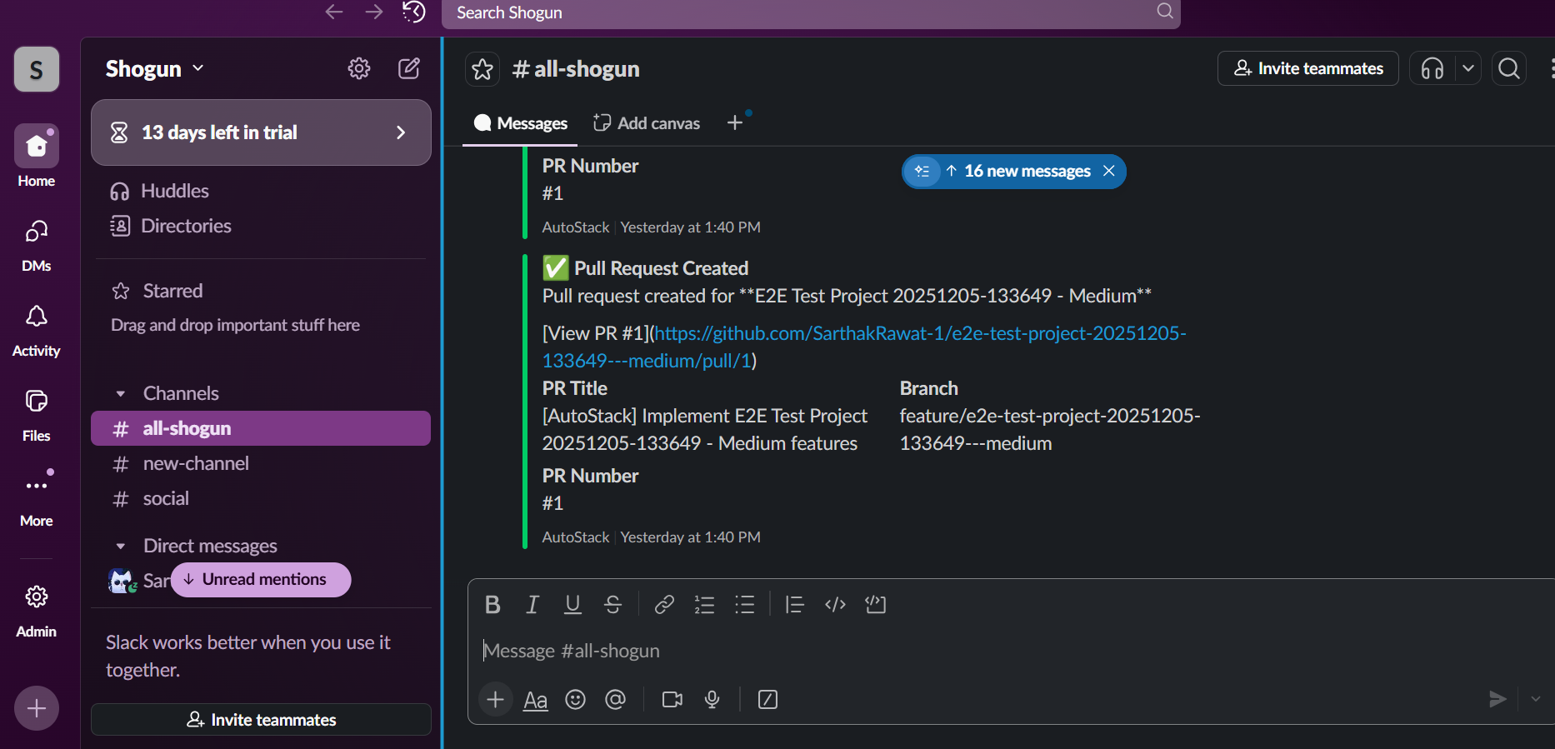Open huddle options dropdown

coord(1468,68)
